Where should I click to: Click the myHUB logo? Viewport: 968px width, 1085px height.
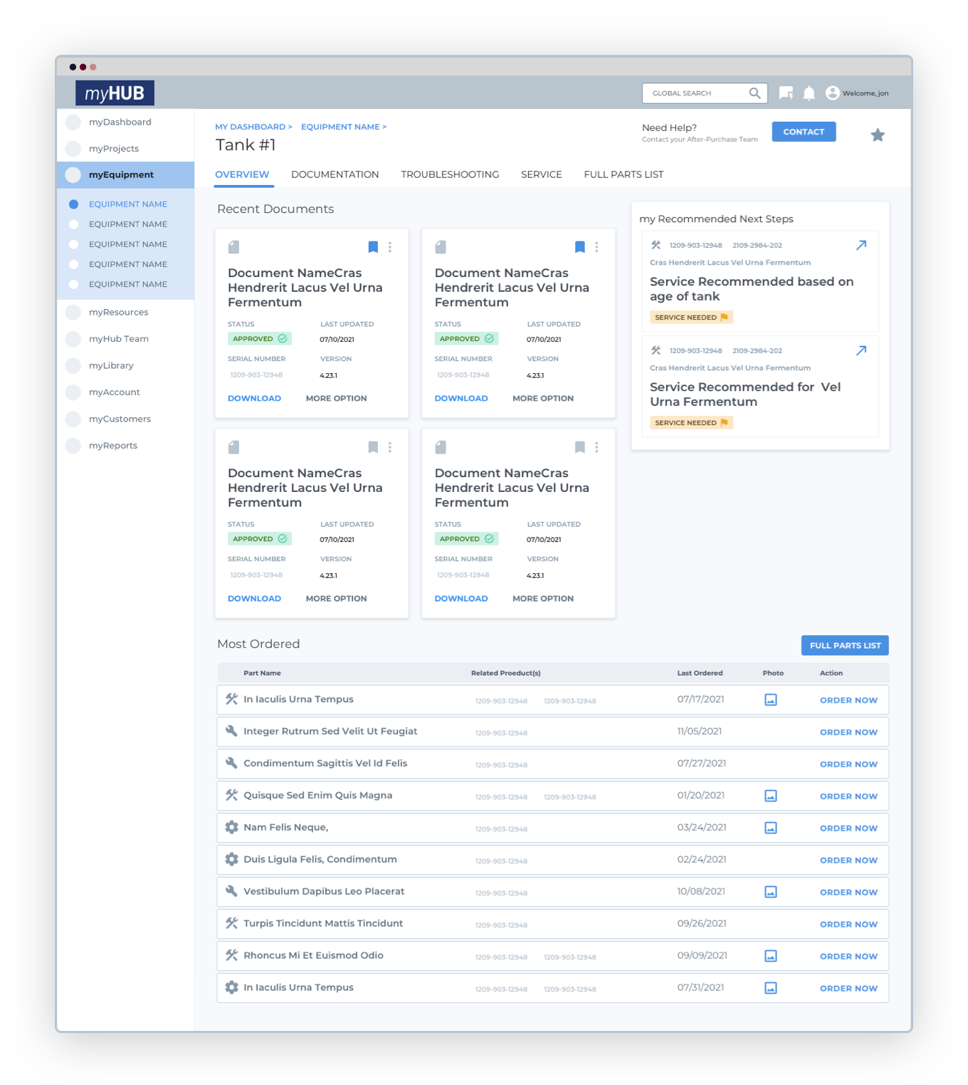115,93
